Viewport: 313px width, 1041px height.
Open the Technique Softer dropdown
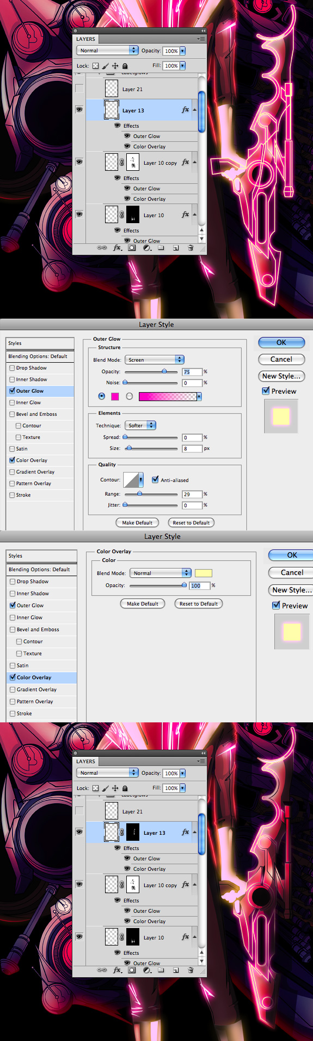coord(140,425)
